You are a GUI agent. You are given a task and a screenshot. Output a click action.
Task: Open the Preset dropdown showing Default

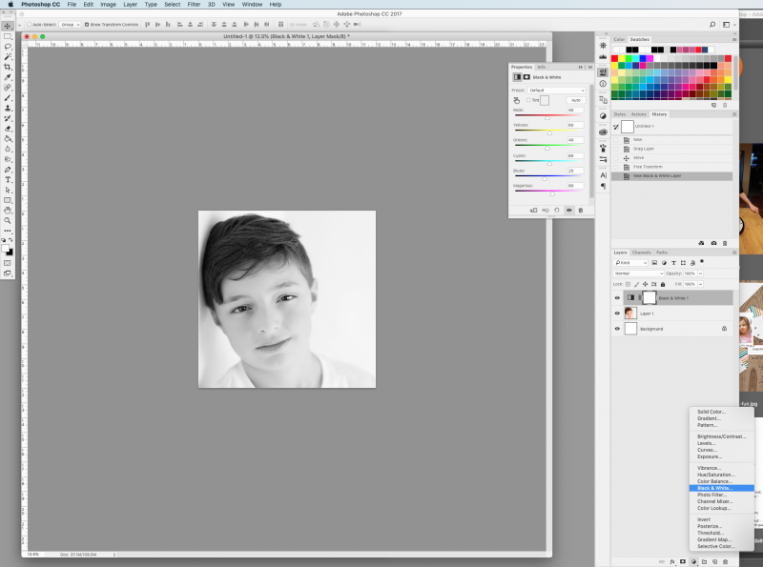click(x=557, y=91)
